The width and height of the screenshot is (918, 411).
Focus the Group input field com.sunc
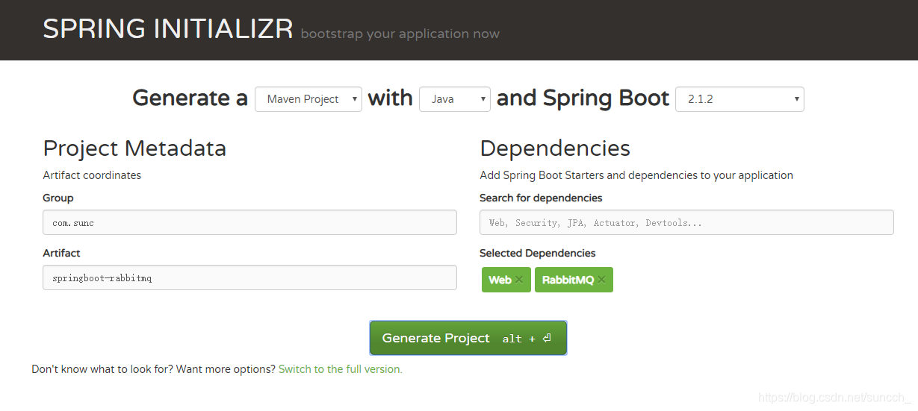(249, 222)
